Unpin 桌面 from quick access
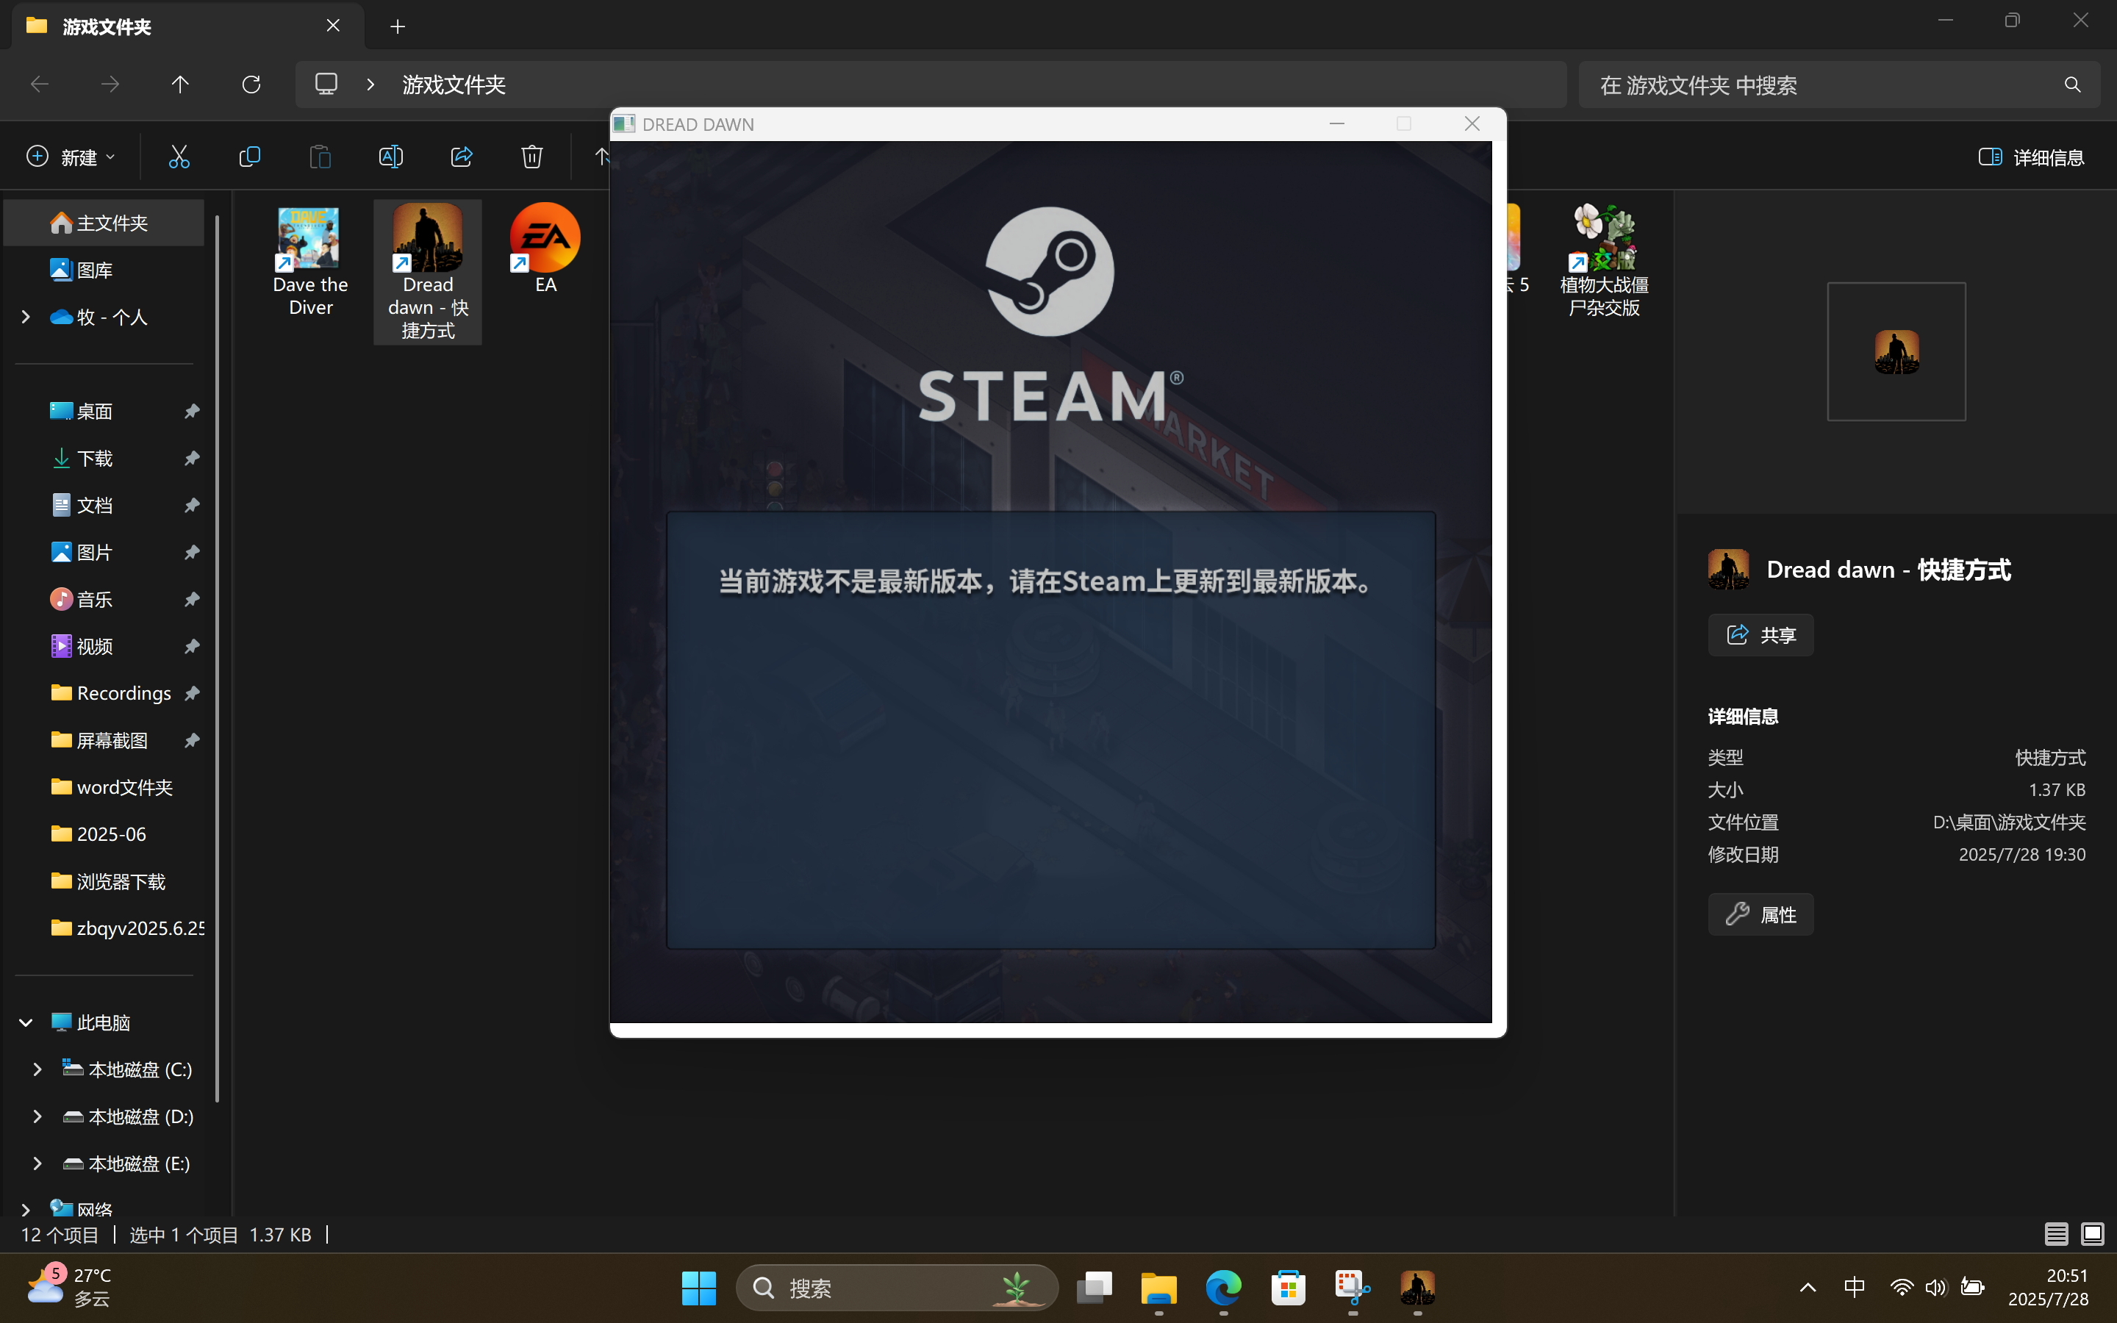 click(x=192, y=410)
